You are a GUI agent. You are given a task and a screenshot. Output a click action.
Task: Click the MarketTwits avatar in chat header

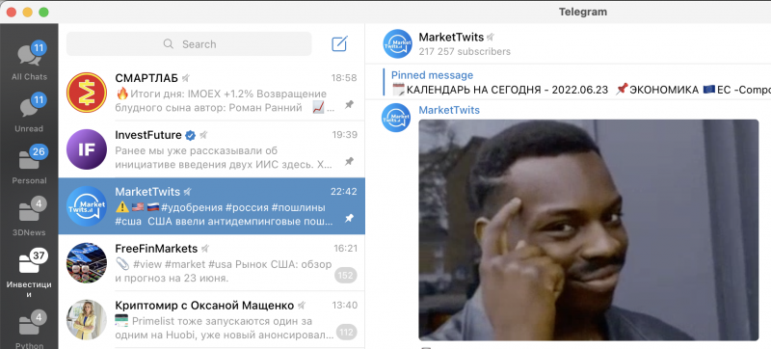[x=397, y=43]
